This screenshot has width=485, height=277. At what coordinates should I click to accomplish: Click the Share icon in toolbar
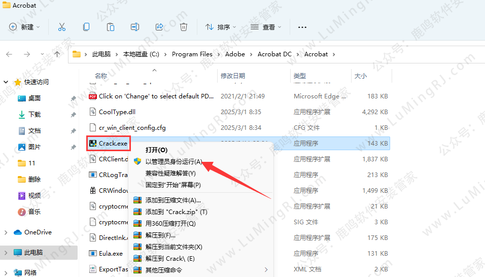[x=159, y=27]
